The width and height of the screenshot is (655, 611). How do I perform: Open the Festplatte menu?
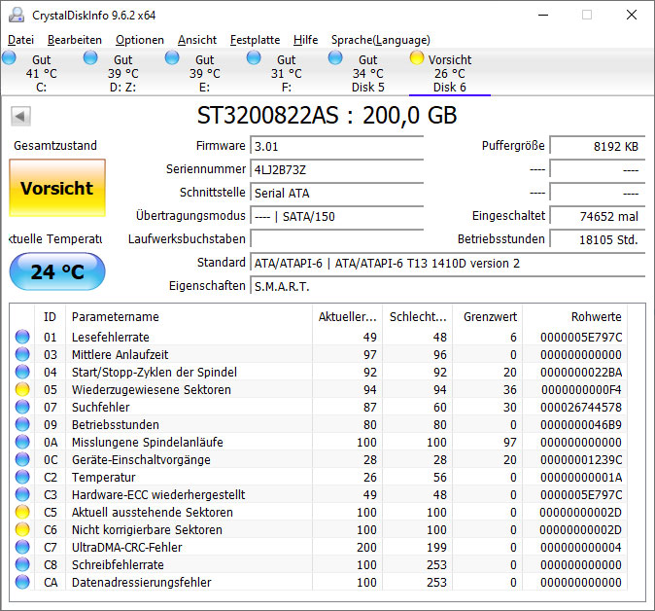pos(255,40)
